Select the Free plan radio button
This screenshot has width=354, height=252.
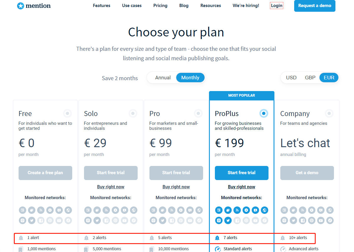tap(67, 113)
